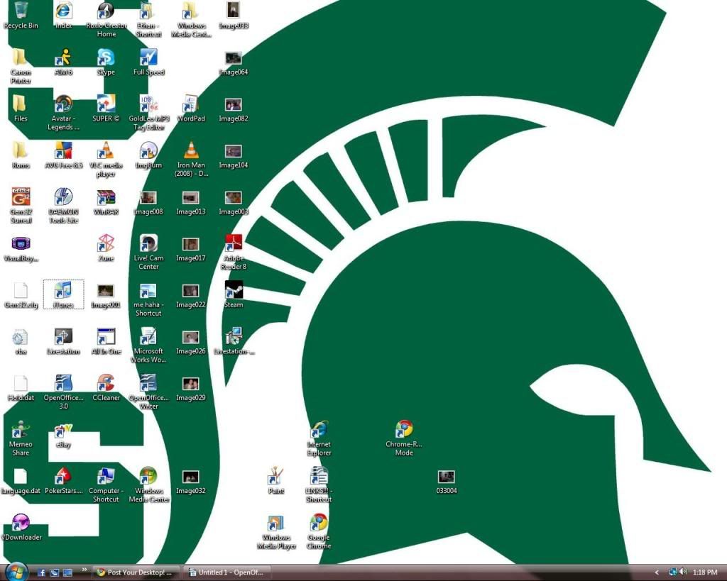Open Paint desktop shortcut
Screen dimensions: 727x581
tap(276, 477)
